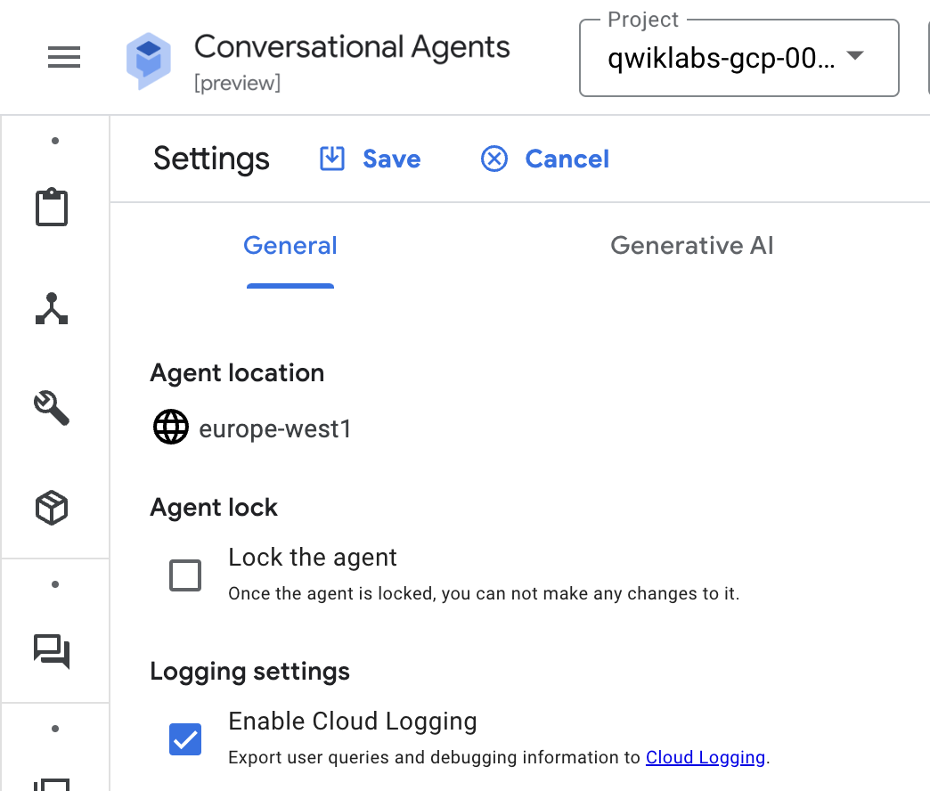Follow the Cloud Logging link
This screenshot has height=791, width=930.
pyautogui.click(x=706, y=757)
